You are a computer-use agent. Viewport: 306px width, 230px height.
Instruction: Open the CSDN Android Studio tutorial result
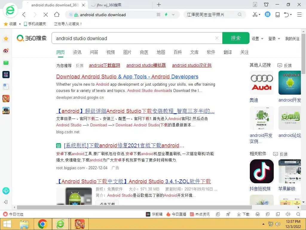[x=135, y=111]
